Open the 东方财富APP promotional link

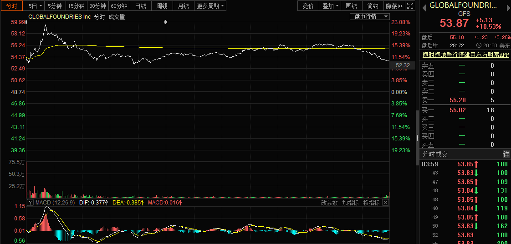[x=465, y=55]
